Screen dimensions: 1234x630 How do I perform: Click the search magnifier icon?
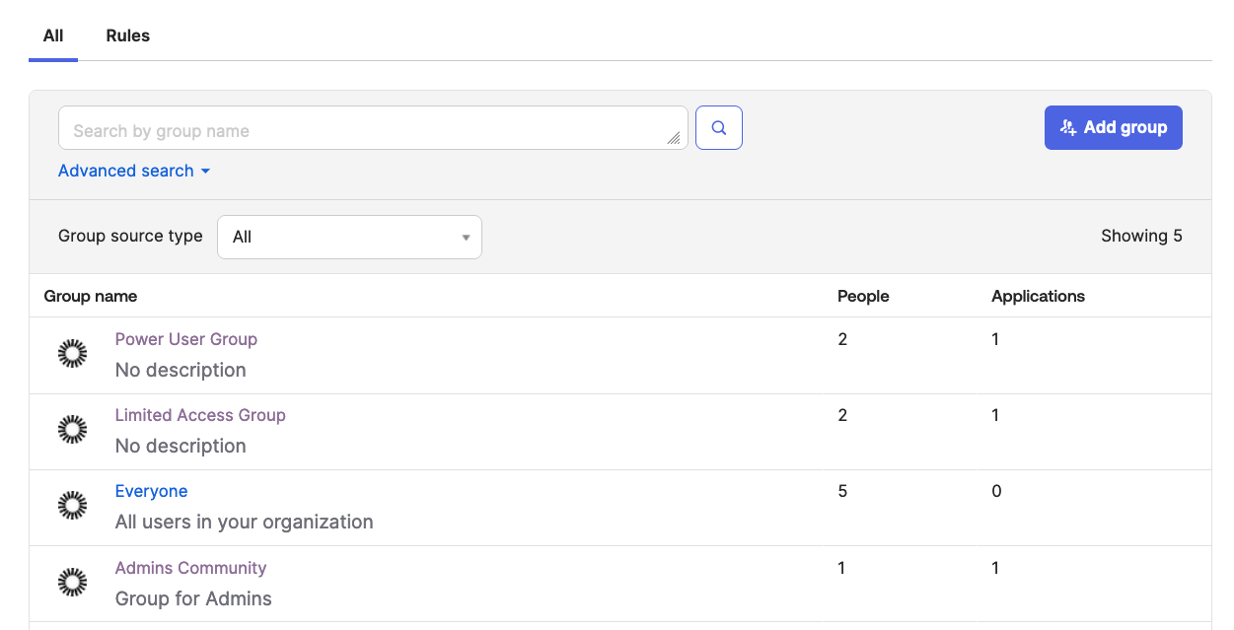pyautogui.click(x=718, y=127)
